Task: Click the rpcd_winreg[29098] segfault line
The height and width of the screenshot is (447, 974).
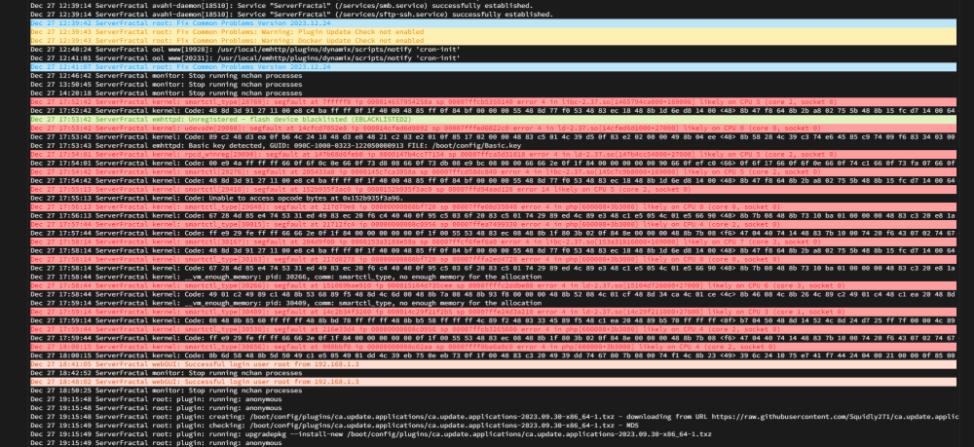Action: (x=493, y=154)
